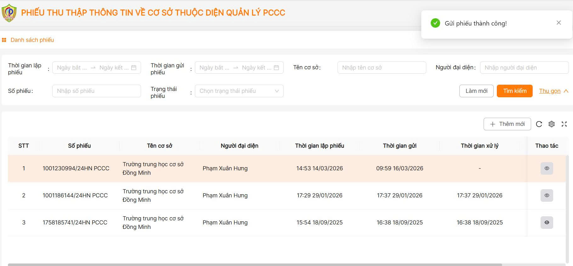Click the PCCC shield logo

9,13
